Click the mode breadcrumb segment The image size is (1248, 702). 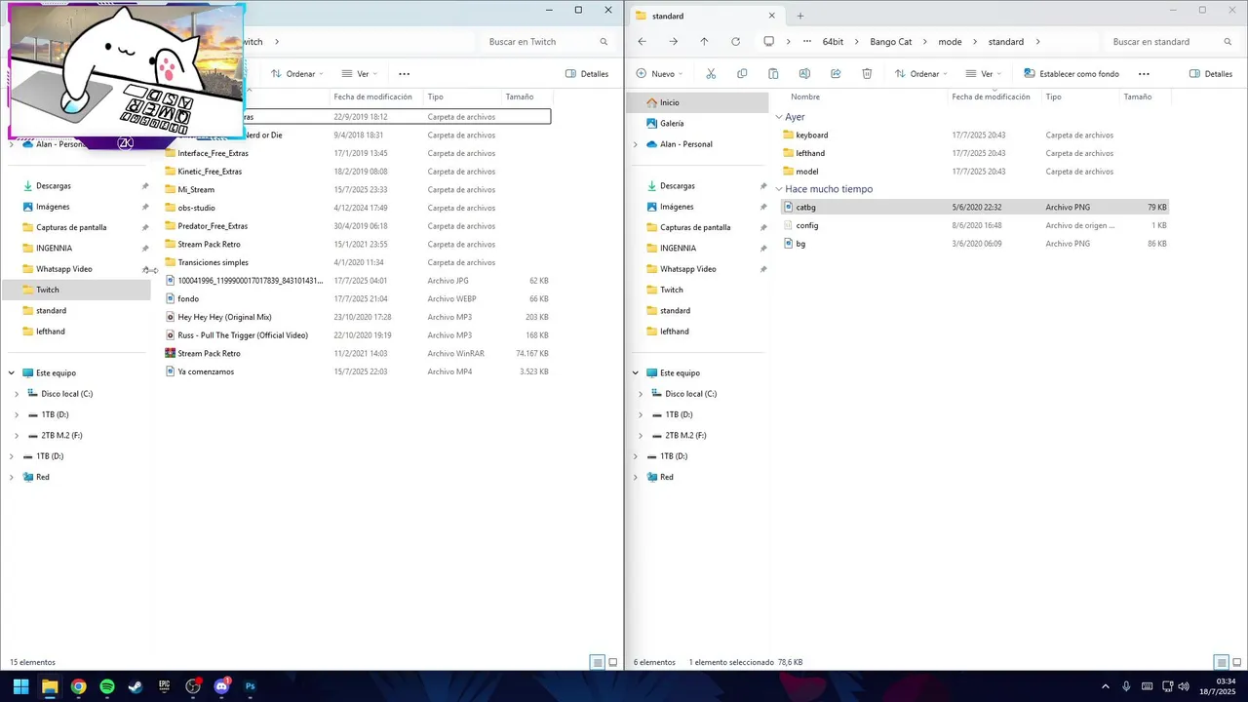point(950,42)
